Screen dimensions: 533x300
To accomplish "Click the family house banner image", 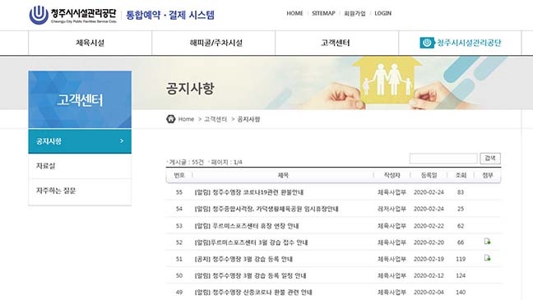I will pos(387,82).
